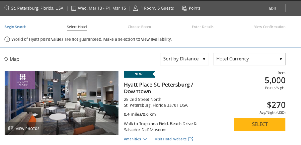
Task: Click the search magnifier icon
Action: pyautogui.click(x=7, y=8)
